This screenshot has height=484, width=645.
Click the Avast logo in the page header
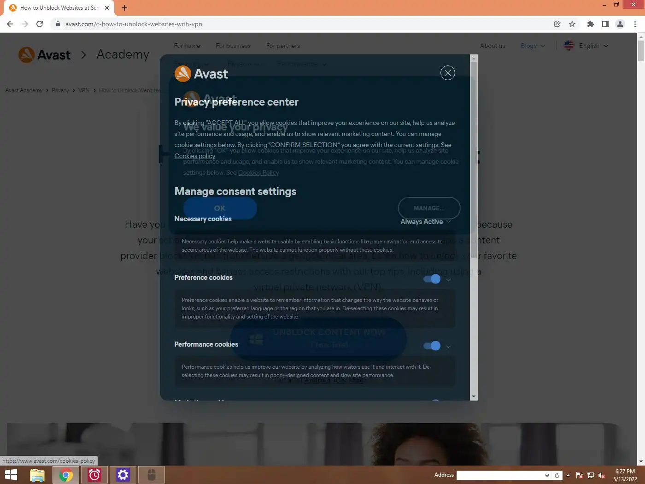(45, 55)
